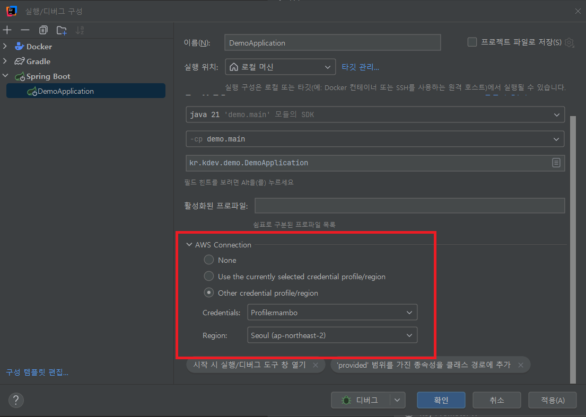586x417 pixels.
Task: Click the copy configuration icon
Action: [43, 30]
